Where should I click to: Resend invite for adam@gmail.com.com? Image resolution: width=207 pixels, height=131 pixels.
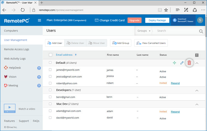[x=175, y=112]
